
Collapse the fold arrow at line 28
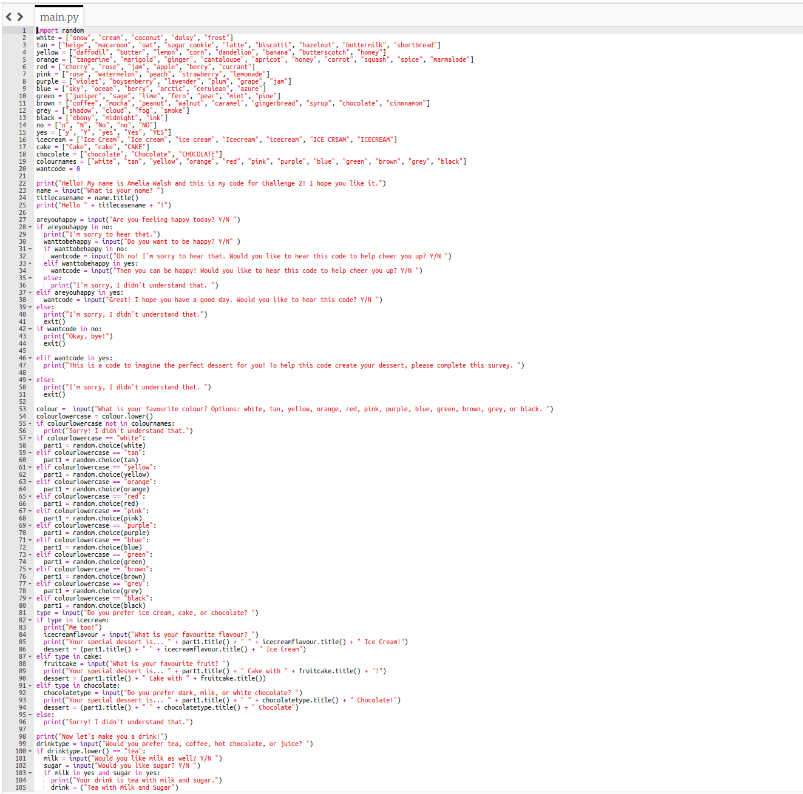point(30,227)
